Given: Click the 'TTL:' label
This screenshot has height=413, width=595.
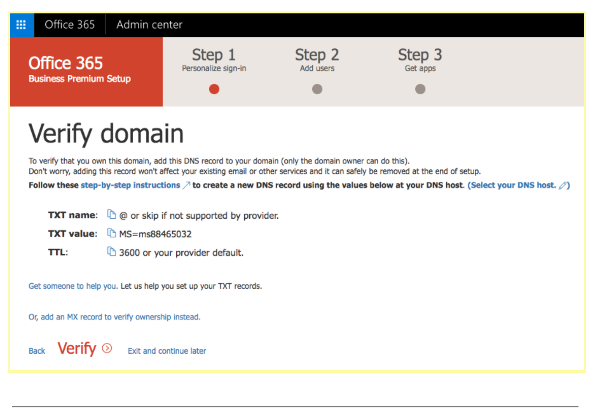Looking at the screenshot, I should pos(58,252).
